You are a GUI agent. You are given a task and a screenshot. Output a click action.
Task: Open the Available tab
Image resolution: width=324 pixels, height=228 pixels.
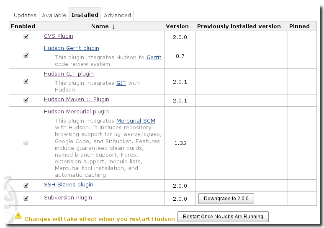54,15
